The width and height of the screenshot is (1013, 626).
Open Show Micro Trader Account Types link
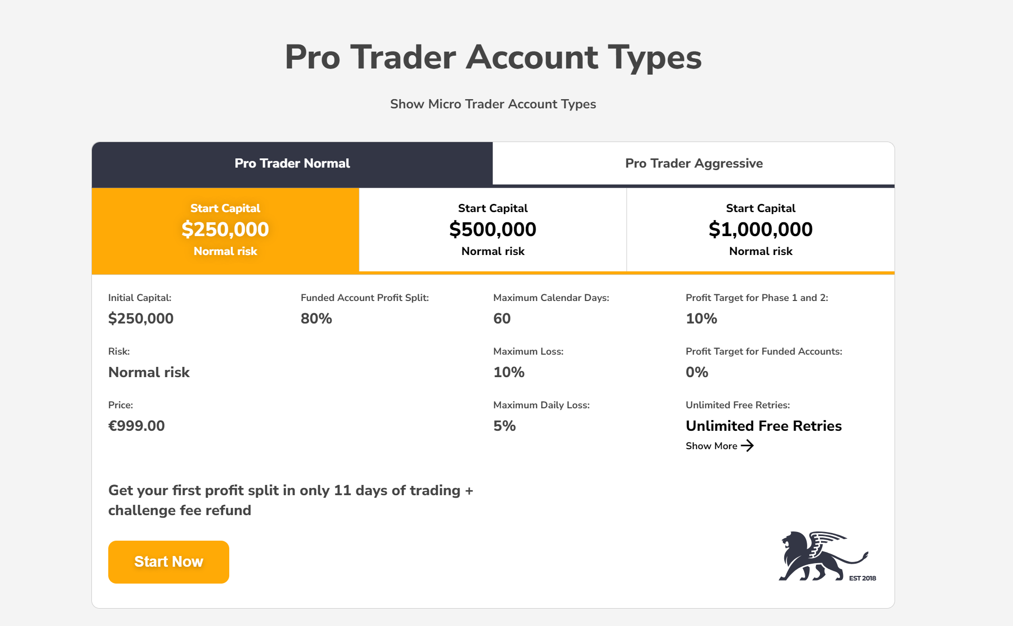pyautogui.click(x=493, y=104)
